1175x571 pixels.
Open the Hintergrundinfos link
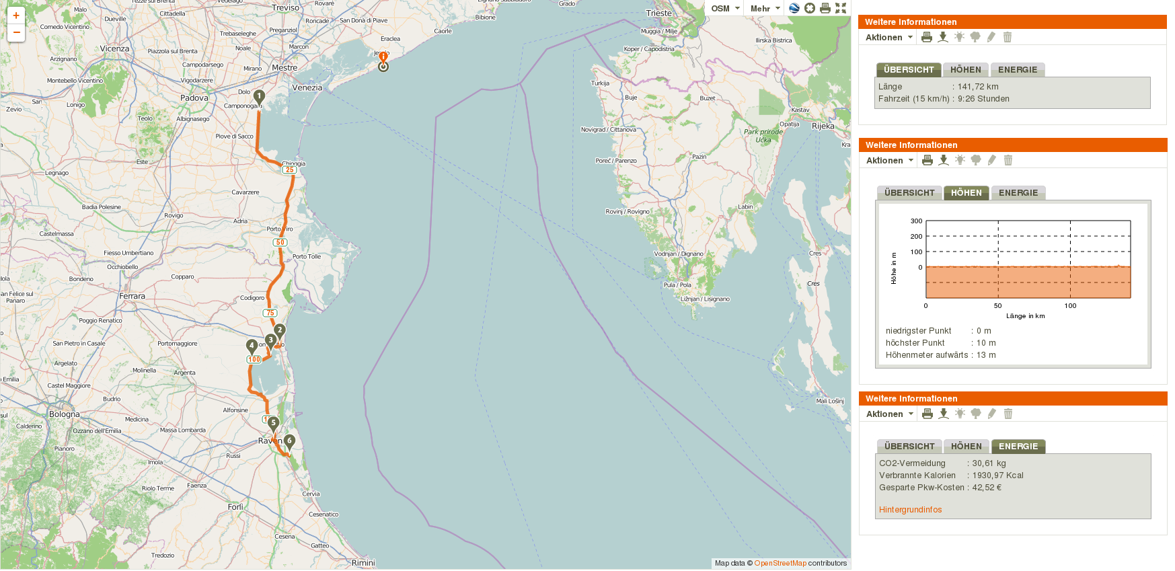(x=911, y=510)
